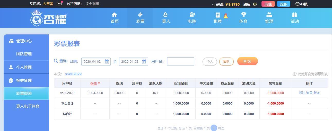Open 客服 customer service chat
Screen dimensions: 332x131
[301, 4]
